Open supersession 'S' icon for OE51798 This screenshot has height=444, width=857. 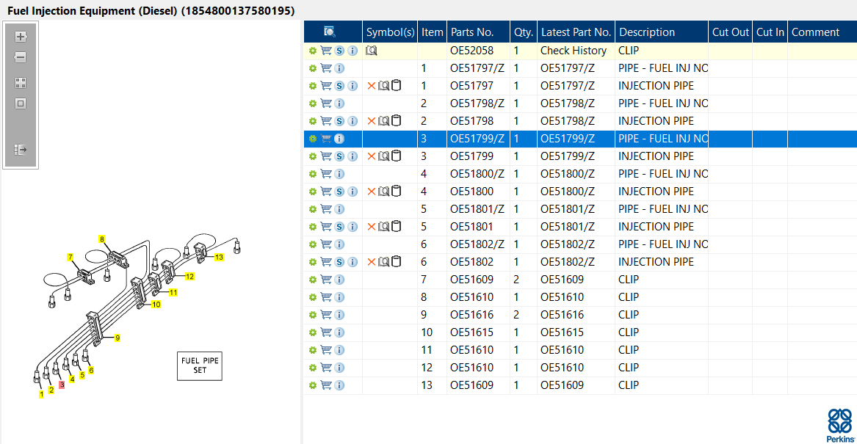click(339, 121)
